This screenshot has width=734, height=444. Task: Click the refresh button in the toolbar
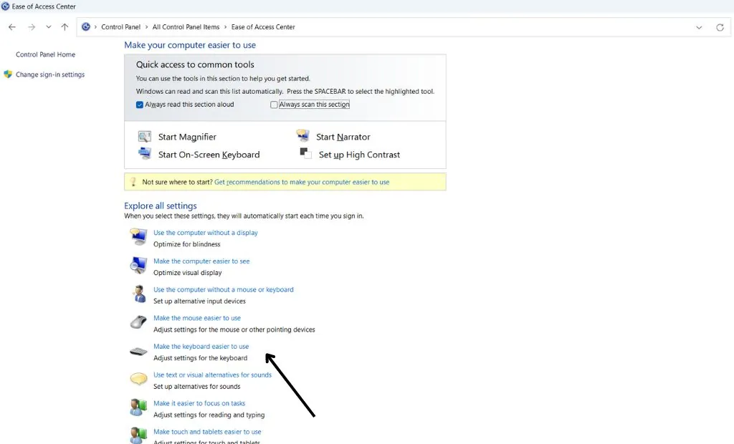(x=720, y=26)
